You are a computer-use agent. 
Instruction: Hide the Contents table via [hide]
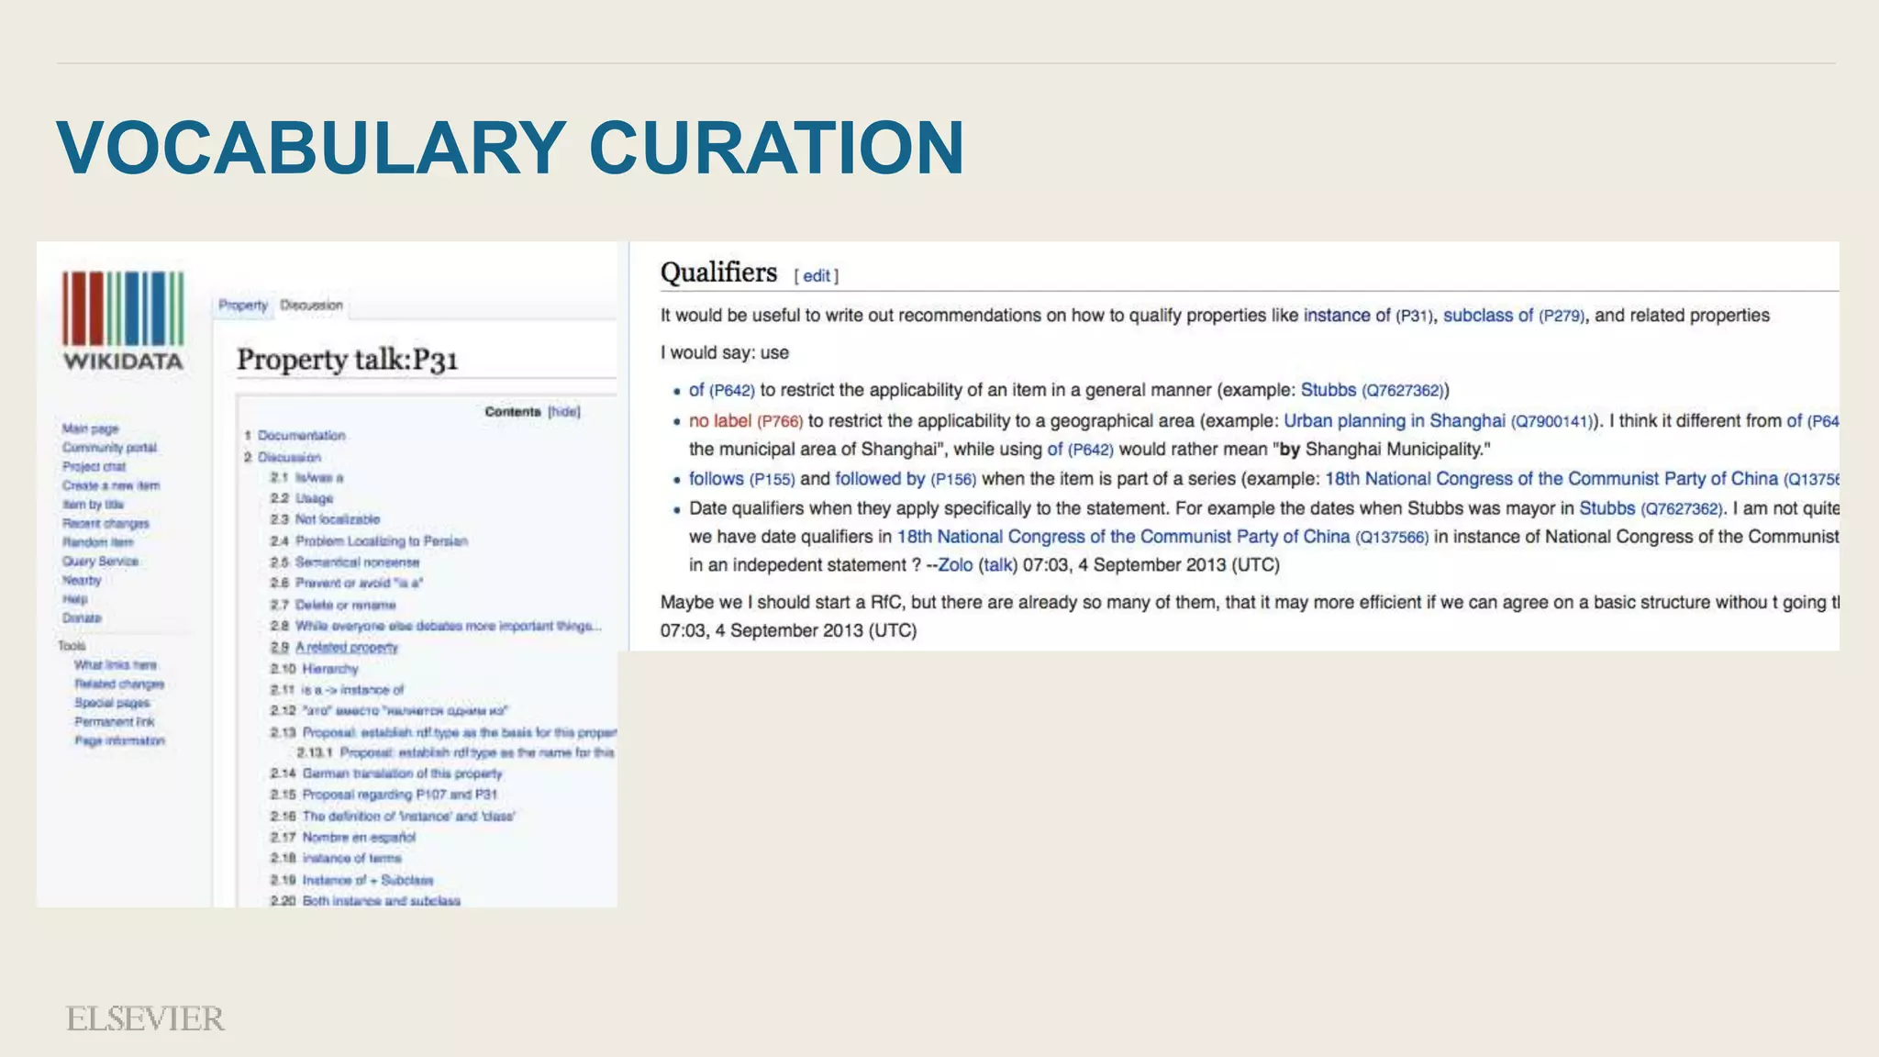point(564,411)
